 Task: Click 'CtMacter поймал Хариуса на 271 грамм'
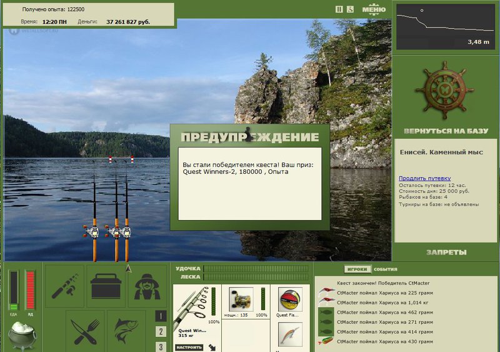pos(385,322)
